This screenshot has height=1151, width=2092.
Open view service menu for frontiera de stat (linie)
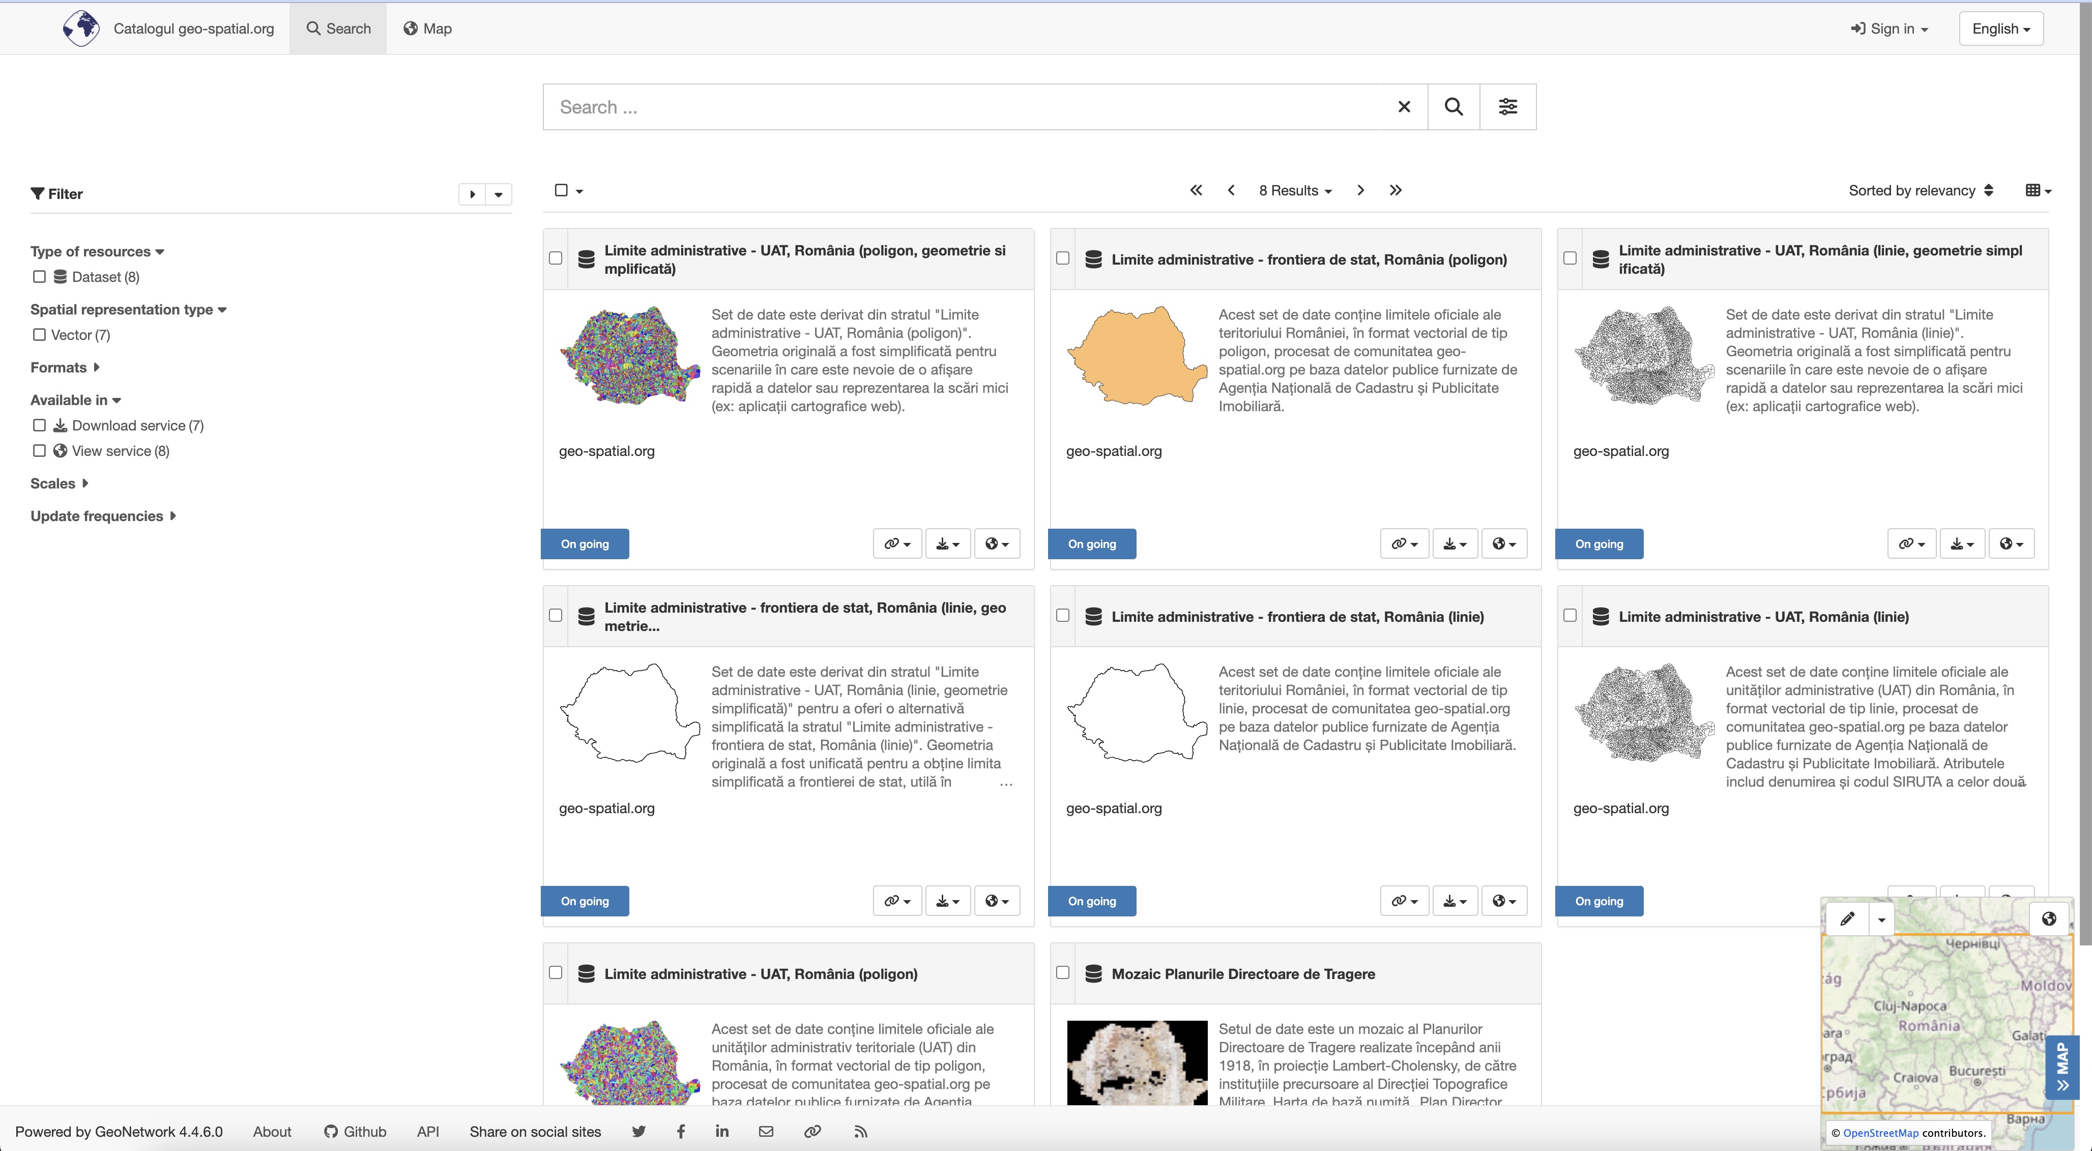coord(1504,901)
